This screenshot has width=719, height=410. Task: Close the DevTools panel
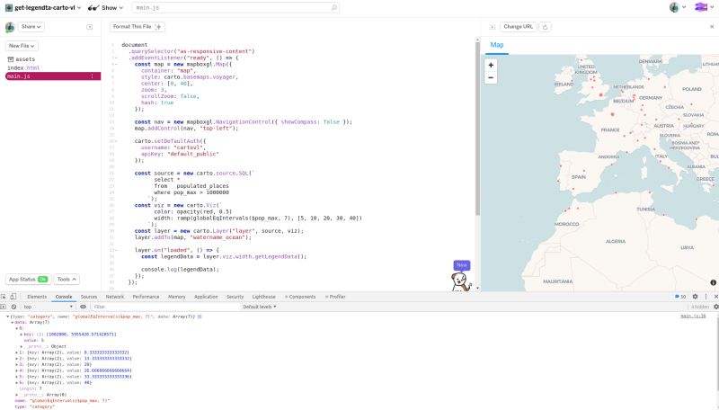(715, 297)
